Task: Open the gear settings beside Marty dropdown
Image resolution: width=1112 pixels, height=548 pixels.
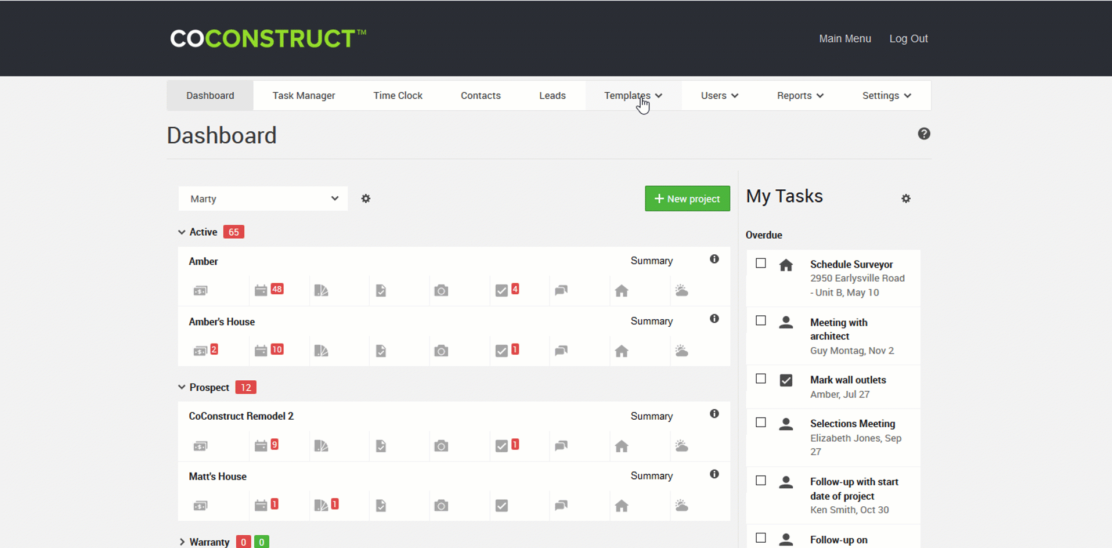Action: [x=366, y=199]
